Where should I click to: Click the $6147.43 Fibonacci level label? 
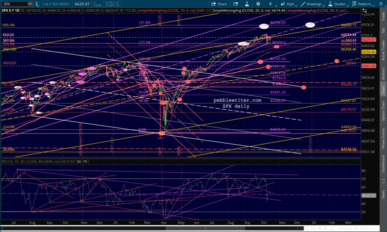click(x=278, y=59)
